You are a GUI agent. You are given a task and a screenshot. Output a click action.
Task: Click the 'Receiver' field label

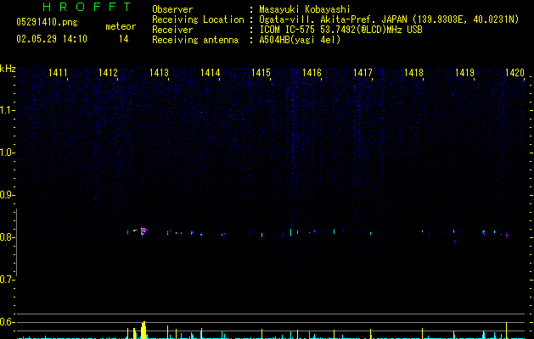(x=172, y=30)
